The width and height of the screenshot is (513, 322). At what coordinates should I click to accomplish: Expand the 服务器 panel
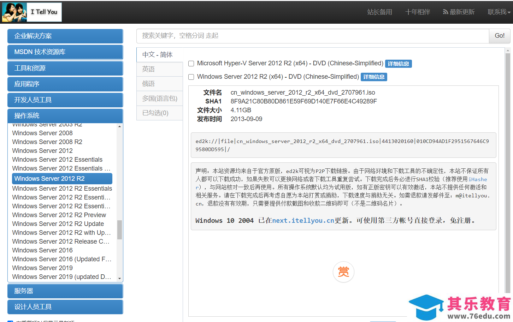[x=65, y=291]
